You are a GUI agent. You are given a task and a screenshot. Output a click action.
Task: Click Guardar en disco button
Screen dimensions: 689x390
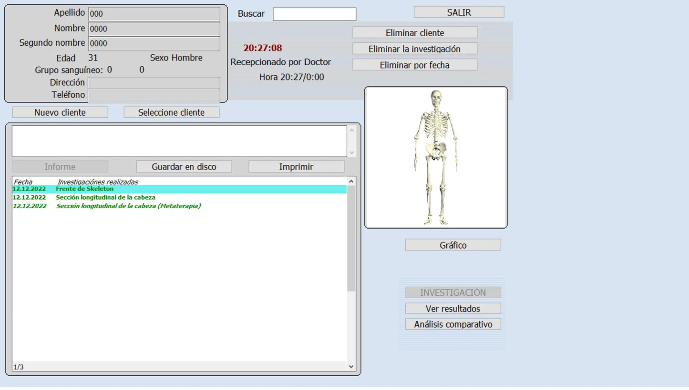(184, 167)
